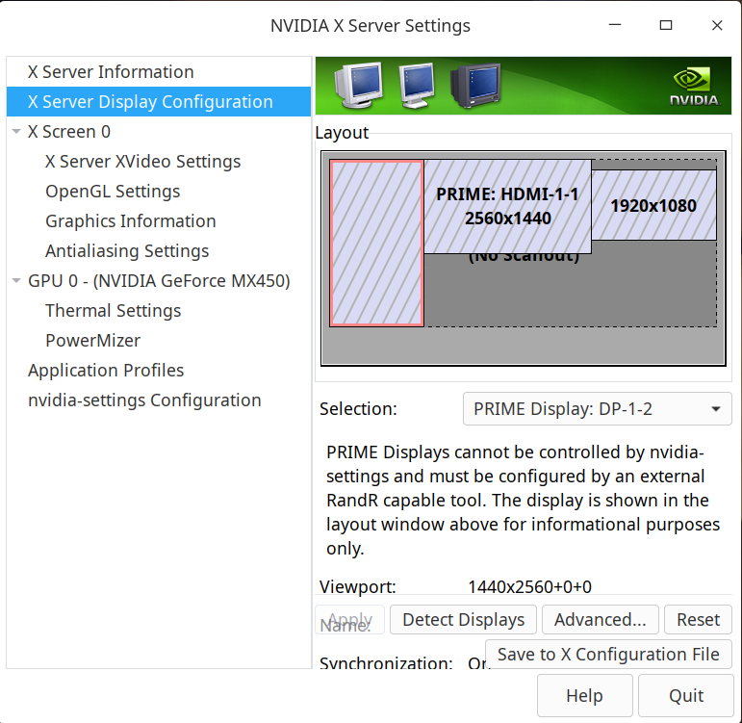Image resolution: width=742 pixels, height=723 pixels.
Task: Click the Viewport value 1440x2560+0+0
Action: 529,586
